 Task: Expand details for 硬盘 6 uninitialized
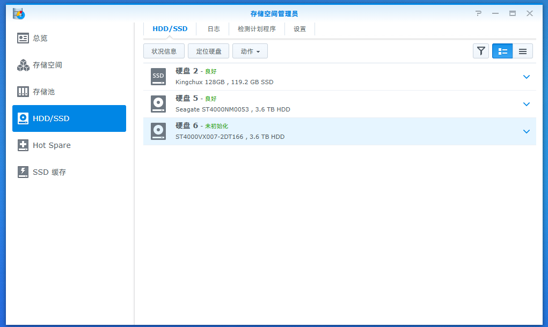tap(526, 131)
